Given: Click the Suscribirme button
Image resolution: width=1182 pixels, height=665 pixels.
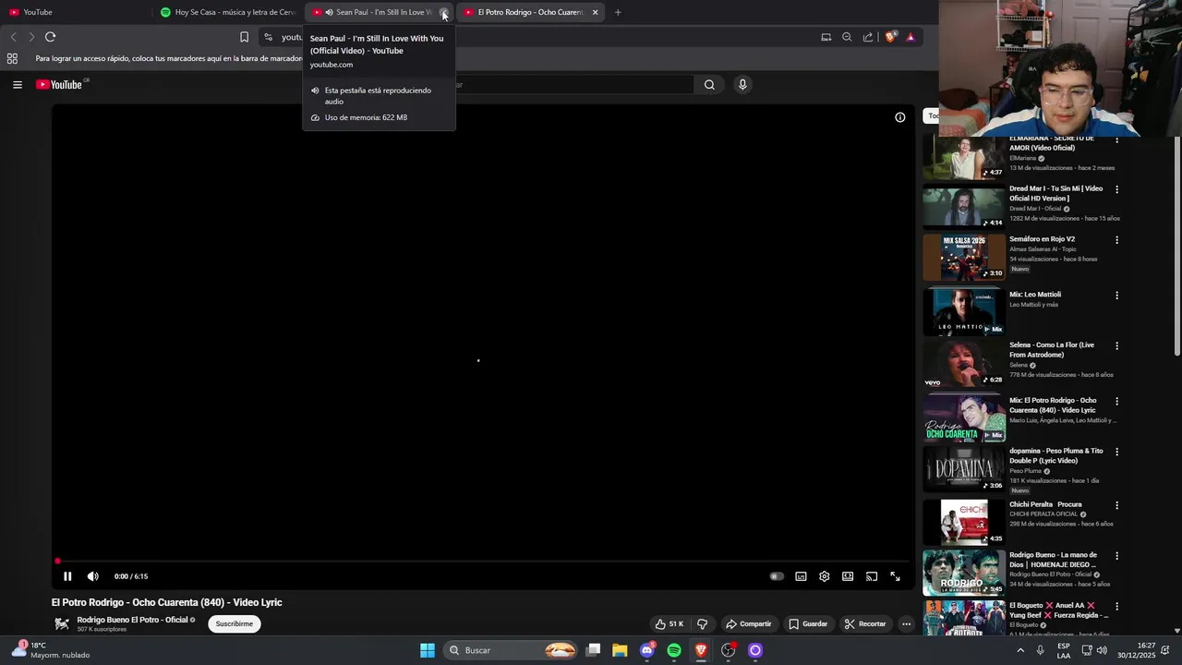Looking at the screenshot, I should (x=235, y=623).
